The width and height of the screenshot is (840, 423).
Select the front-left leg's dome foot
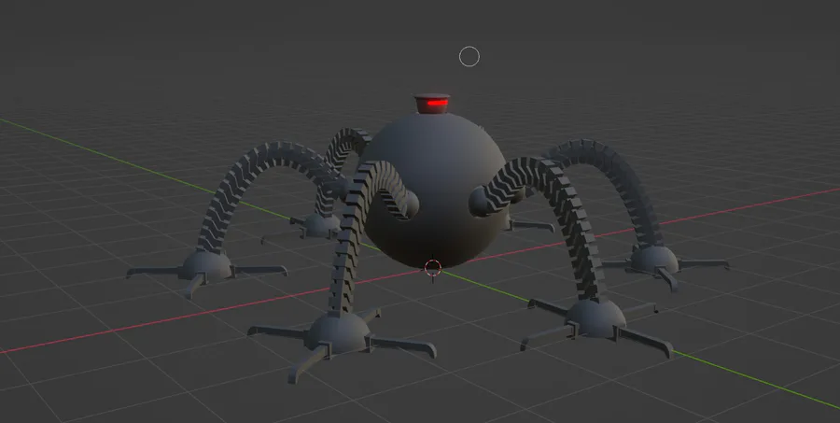pyautogui.click(x=339, y=332)
